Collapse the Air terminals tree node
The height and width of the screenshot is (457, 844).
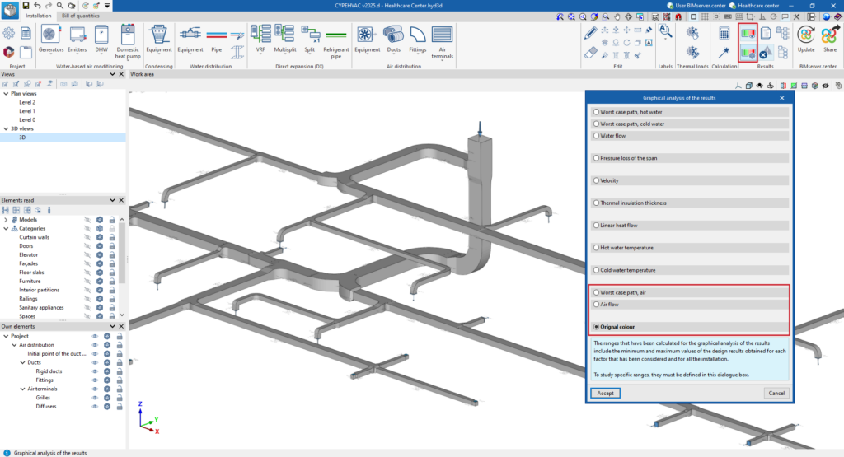click(x=23, y=389)
